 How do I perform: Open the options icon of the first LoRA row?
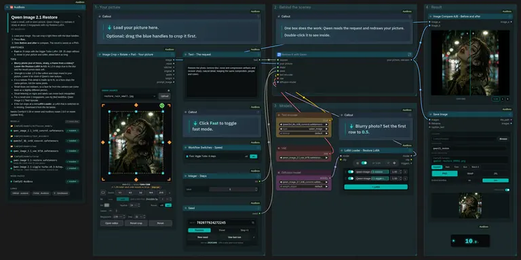coord(405,172)
